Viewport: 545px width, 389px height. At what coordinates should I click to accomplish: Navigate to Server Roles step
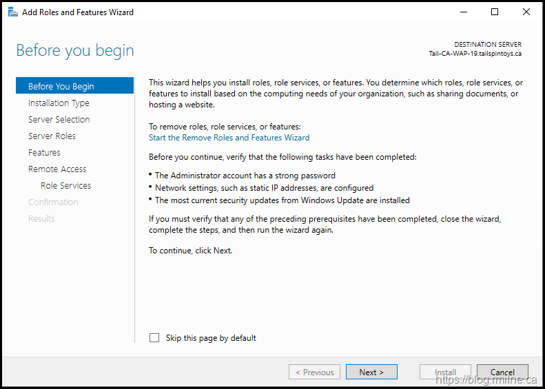(52, 136)
